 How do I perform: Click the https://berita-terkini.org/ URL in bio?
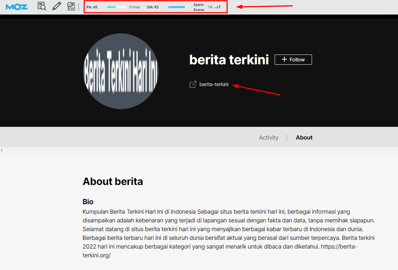(x=220, y=251)
